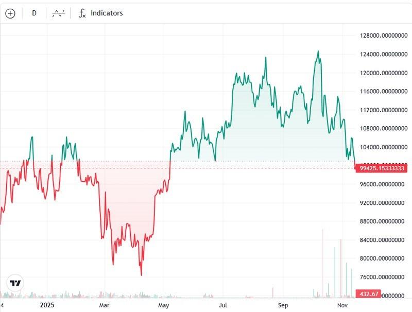Select the chart type line icon
The image size is (412, 312).
58,12
